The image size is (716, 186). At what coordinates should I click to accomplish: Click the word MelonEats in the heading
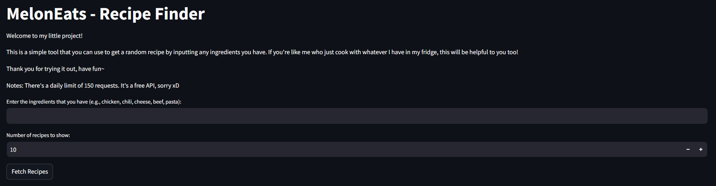[x=47, y=14]
